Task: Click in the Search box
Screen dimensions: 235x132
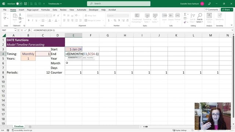Action: (119, 4)
